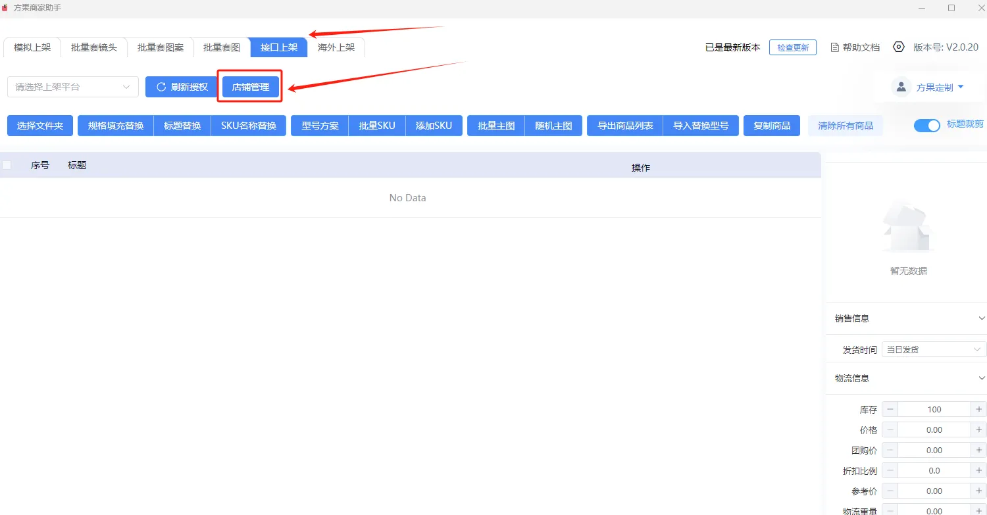
Task: Click the 添加SKU button
Action: [x=434, y=126]
